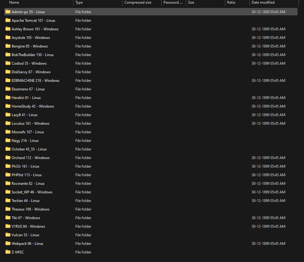Click the Socket_WP 46 folder icon
This screenshot has height=262, width=304.
point(8,192)
